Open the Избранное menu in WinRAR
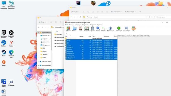Image resolution: width=171 pixels, height=96 pixels. [x=85, y=25]
